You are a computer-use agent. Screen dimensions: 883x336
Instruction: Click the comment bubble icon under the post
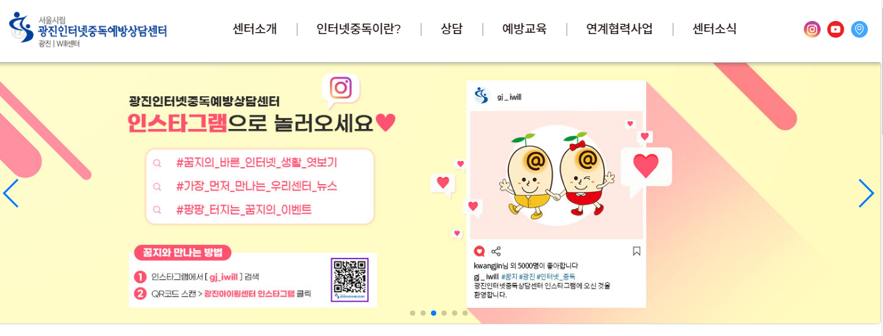click(x=479, y=251)
